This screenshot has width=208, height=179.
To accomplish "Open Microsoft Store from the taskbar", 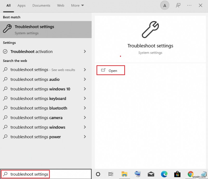I will 177,174.
